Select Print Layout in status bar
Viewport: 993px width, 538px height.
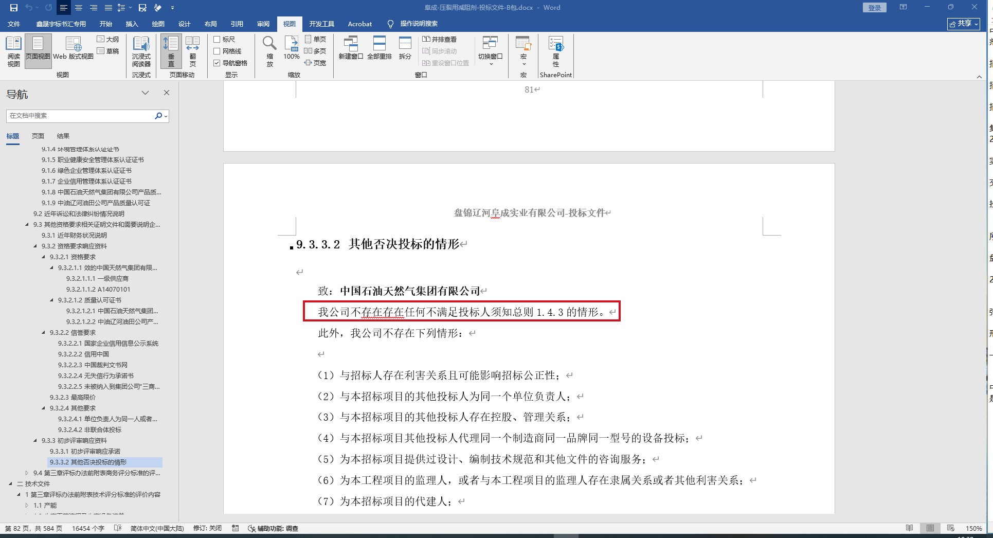click(930, 528)
